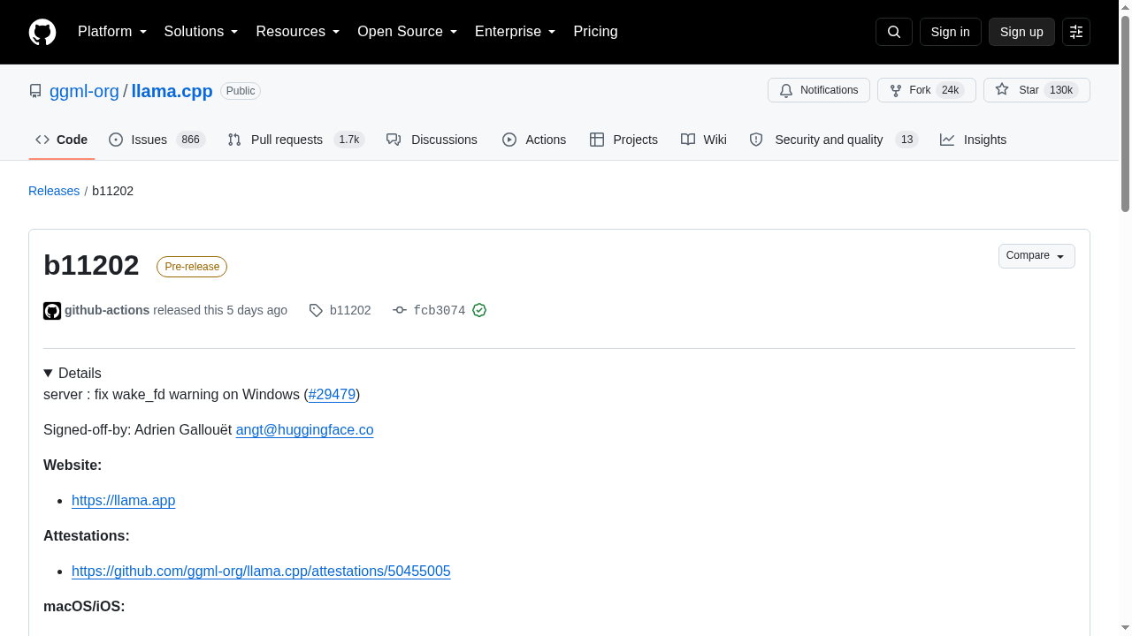
Task: Click the github-actions author name
Action: point(107,310)
